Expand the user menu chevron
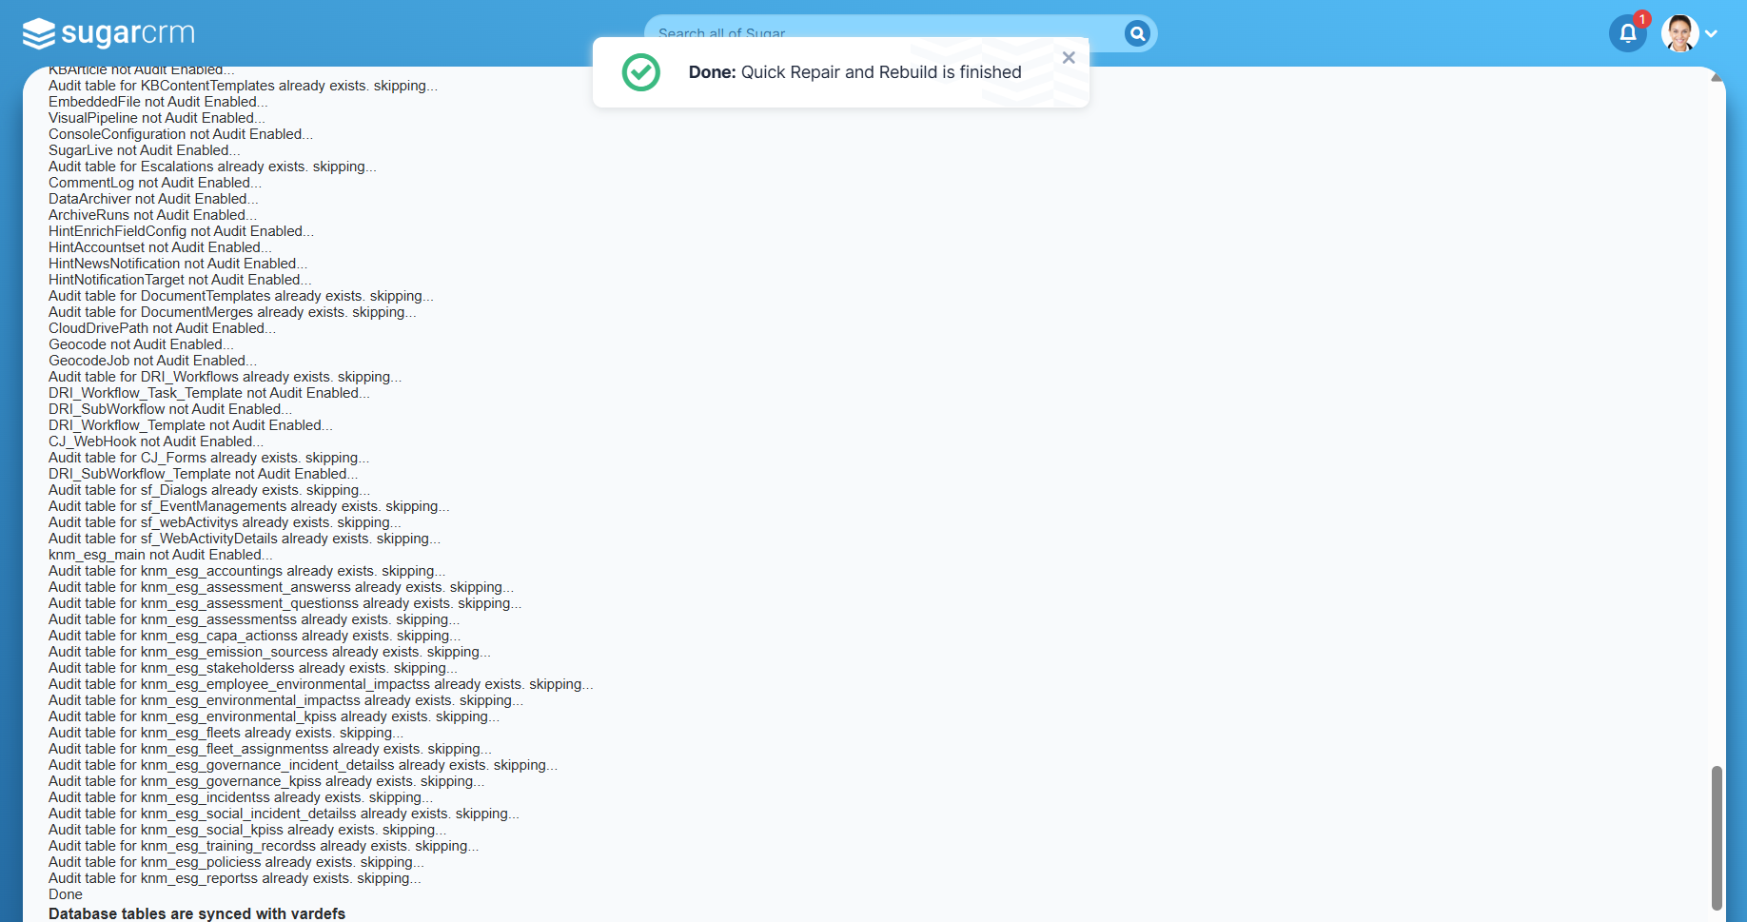Image resolution: width=1747 pixels, height=922 pixels. (1711, 33)
